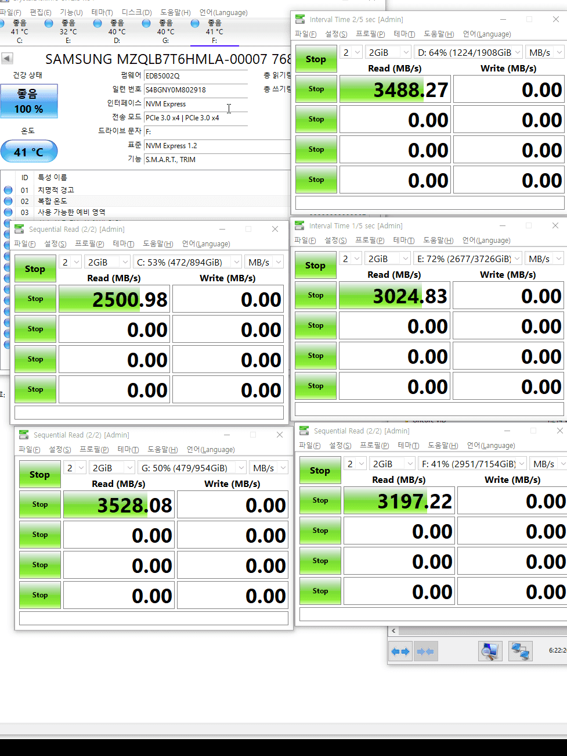Click Stop button beside 3488.27 reading
The image size is (567, 756).
click(316, 89)
